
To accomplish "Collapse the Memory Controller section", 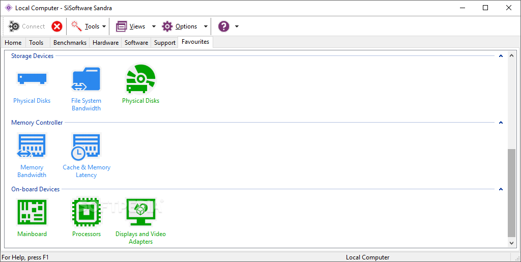I will point(501,123).
